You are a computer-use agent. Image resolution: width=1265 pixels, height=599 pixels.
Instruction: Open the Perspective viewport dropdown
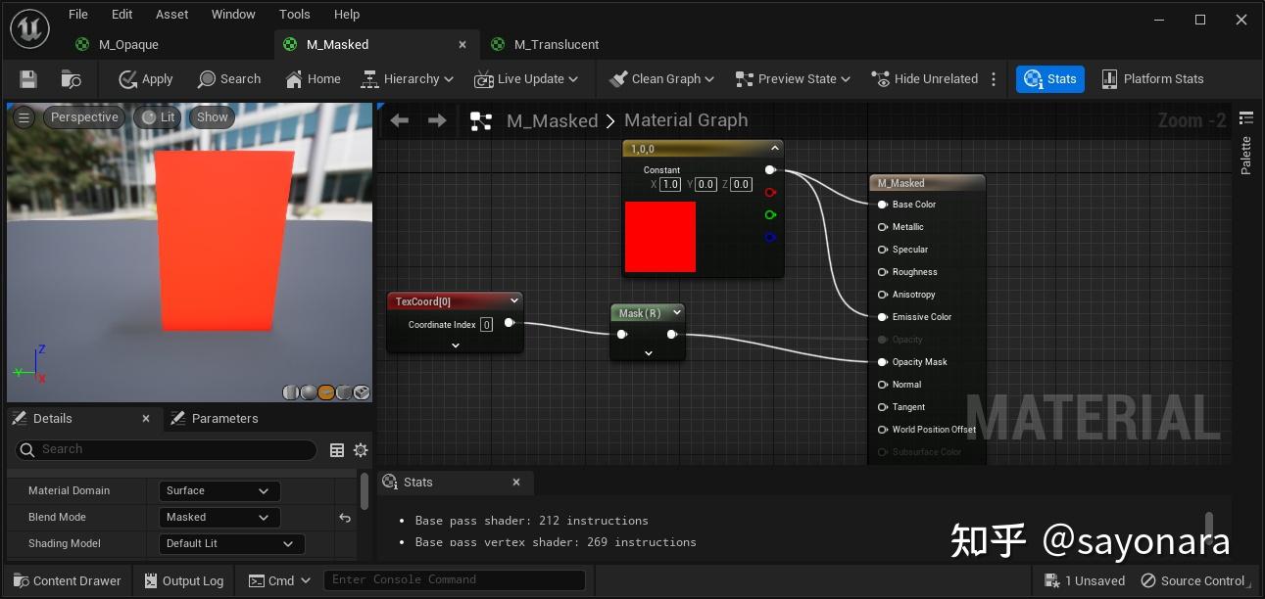(x=84, y=116)
